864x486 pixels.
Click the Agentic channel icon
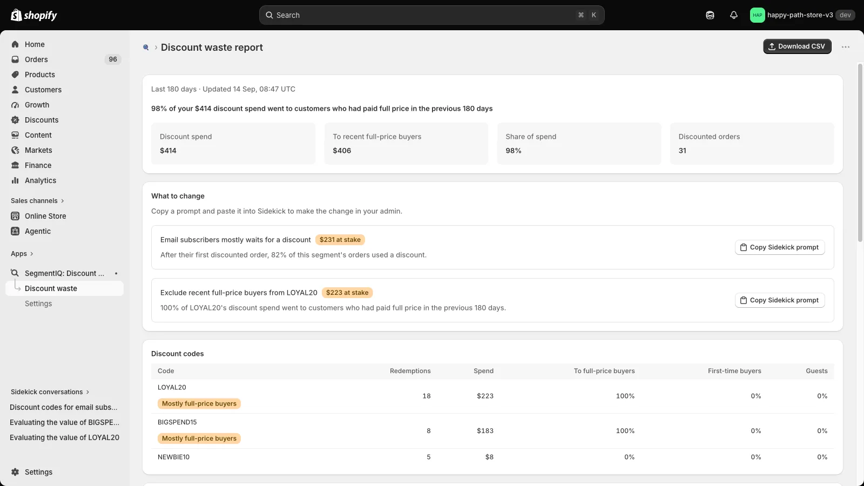coord(15,231)
